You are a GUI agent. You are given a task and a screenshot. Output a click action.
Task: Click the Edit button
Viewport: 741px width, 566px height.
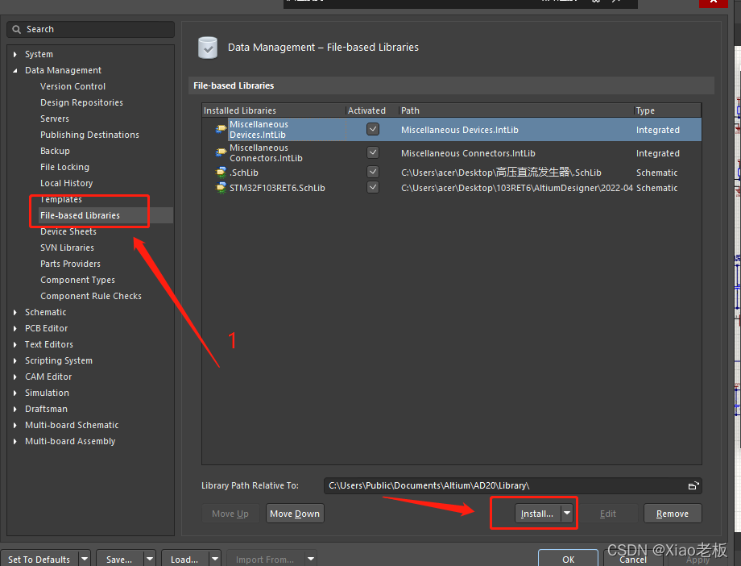[x=608, y=514]
